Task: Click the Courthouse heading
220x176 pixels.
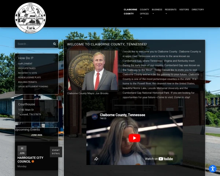Action: coord(26,104)
